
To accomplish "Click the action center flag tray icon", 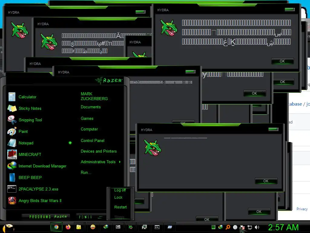I will pos(242,227).
